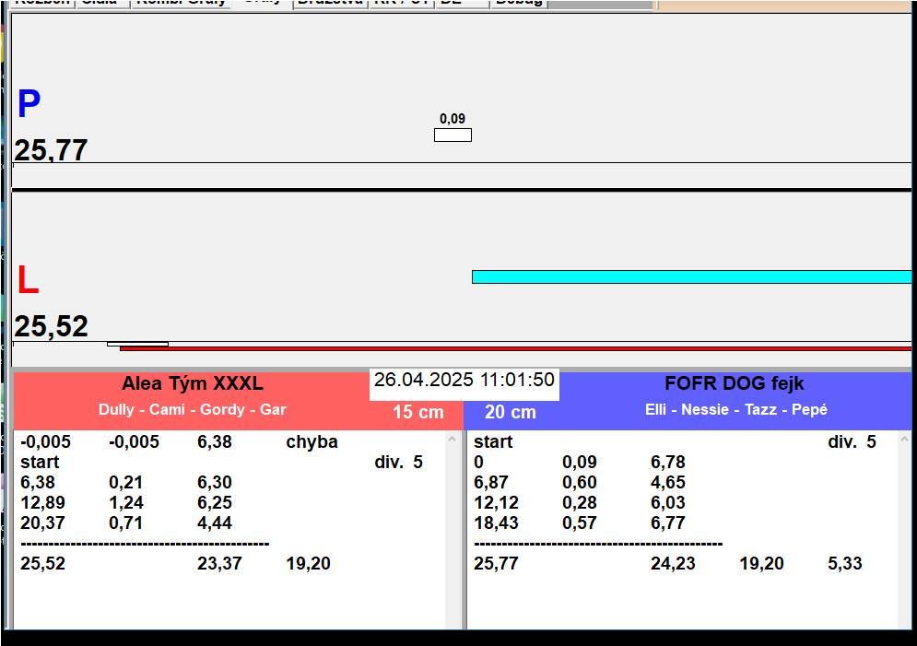The height and width of the screenshot is (646, 917).
Task: Click the large 25,52 time in lane L
Action: click(x=51, y=325)
